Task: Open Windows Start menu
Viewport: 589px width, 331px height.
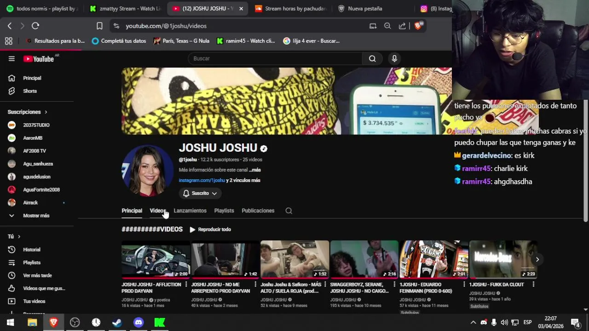Action: (10, 322)
